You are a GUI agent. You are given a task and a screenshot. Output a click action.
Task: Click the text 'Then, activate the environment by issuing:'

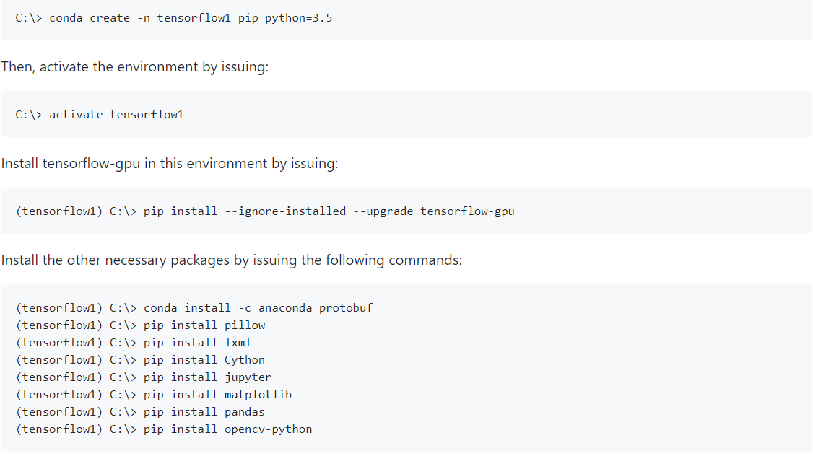click(135, 67)
